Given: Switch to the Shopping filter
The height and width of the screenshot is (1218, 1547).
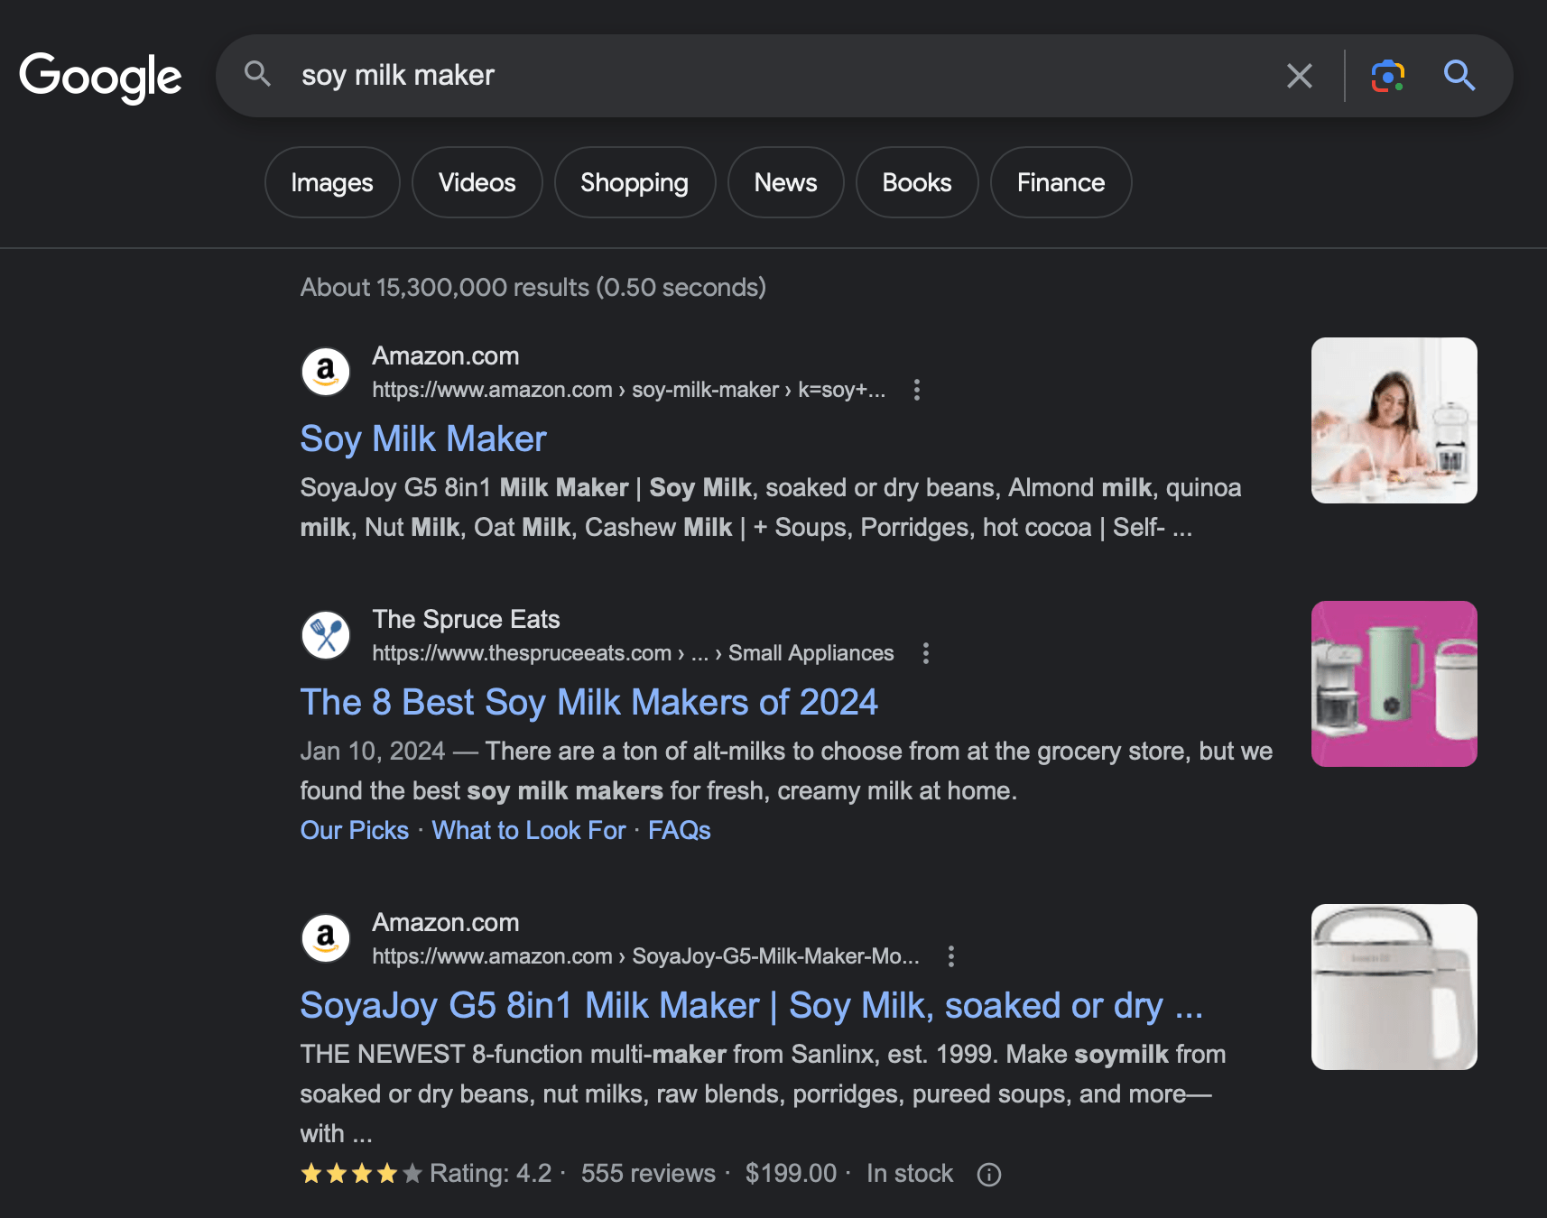Looking at the screenshot, I should point(635,182).
